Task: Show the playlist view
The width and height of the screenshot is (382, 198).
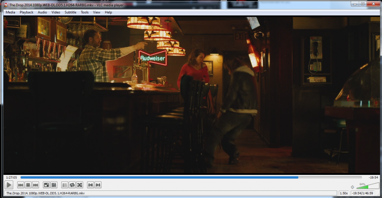Action: pyautogui.click(x=65, y=185)
